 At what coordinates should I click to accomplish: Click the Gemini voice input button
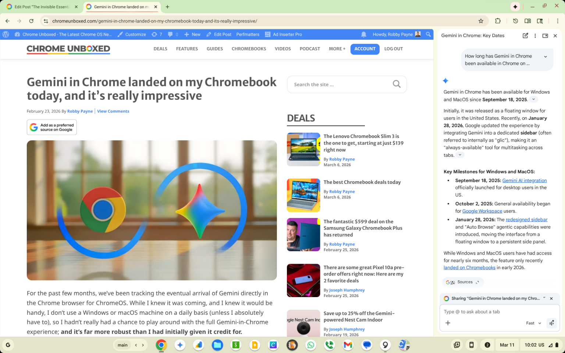coord(552,323)
